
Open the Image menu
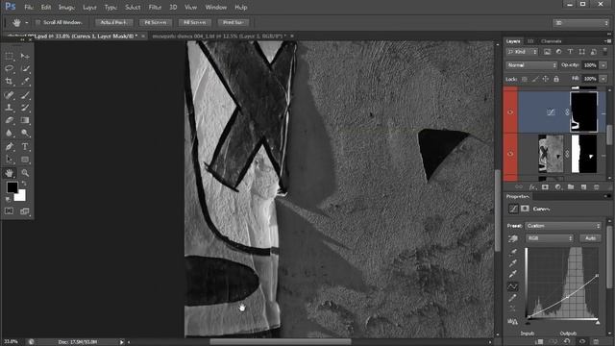coord(66,7)
